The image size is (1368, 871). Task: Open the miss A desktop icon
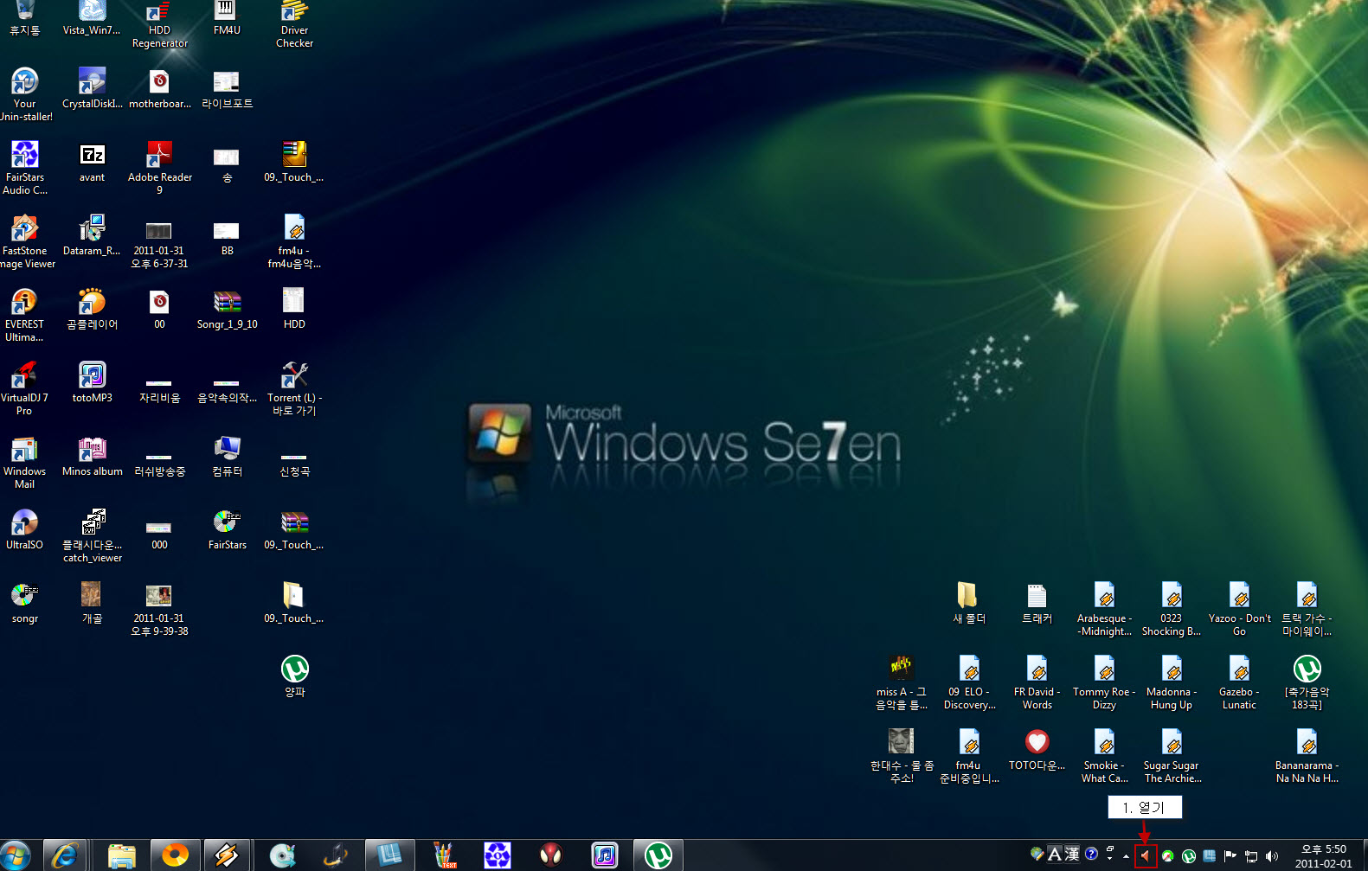(x=902, y=682)
